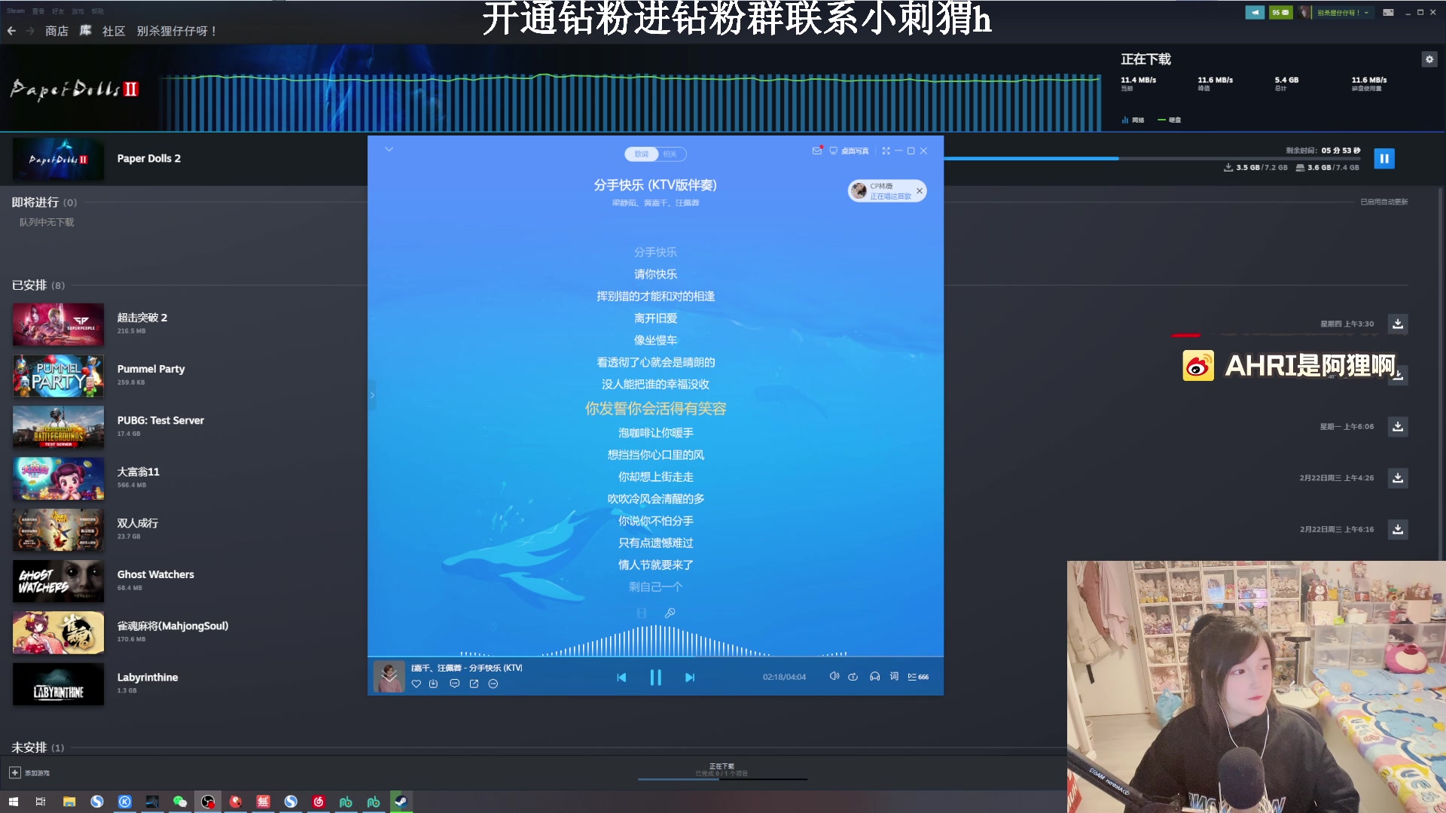Switch Steam to Big Picture mode

[x=1388, y=13]
